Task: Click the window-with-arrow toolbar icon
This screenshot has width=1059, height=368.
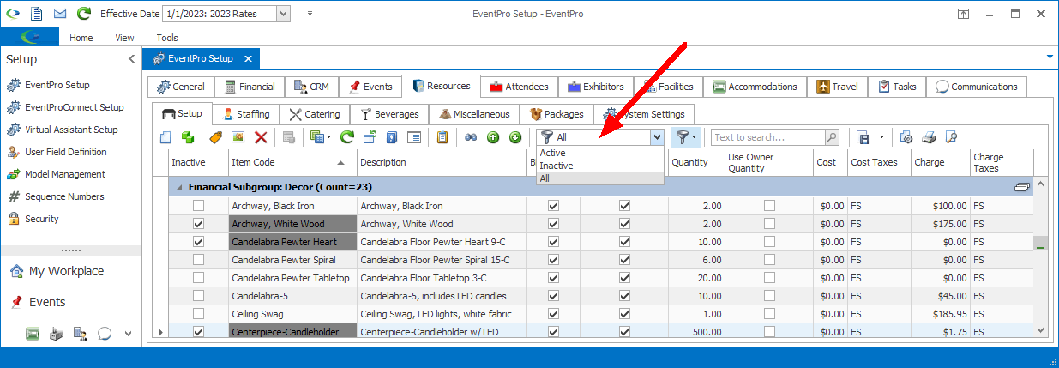Action: (370, 137)
